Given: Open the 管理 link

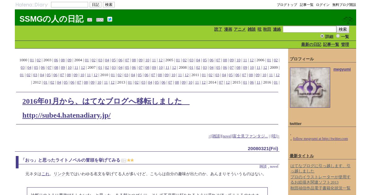Looking at the screenshot, I should (345, 45).
